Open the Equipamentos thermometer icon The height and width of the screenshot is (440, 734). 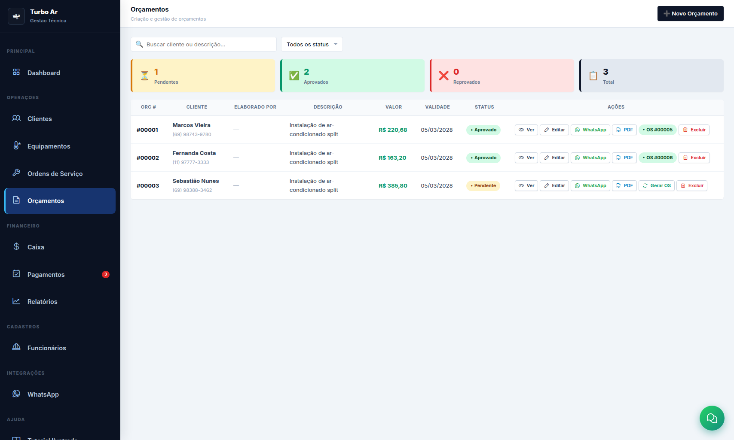(16, 146)
